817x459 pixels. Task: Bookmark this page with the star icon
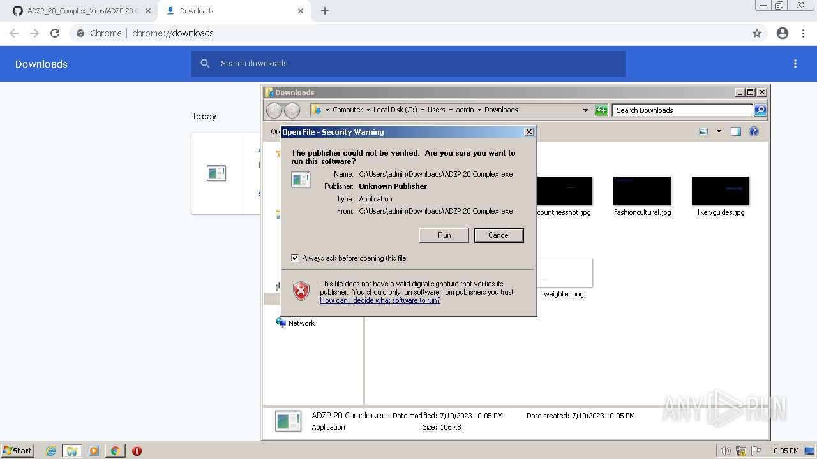757,33
